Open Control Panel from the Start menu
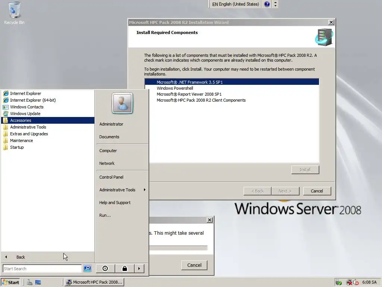The image size is (382, 287). click(111, 177)
